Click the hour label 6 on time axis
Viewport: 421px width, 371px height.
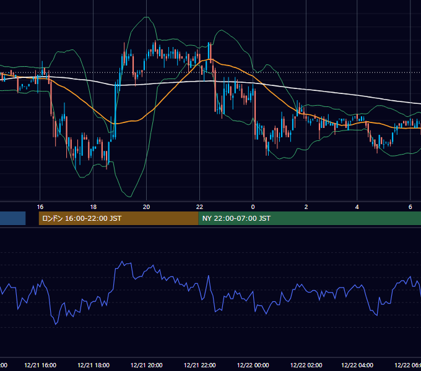410,207
